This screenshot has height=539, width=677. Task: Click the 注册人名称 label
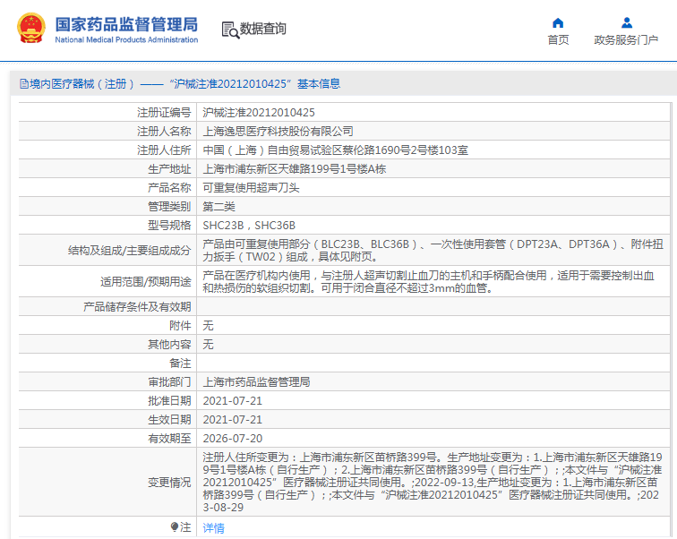click(164, 132)
